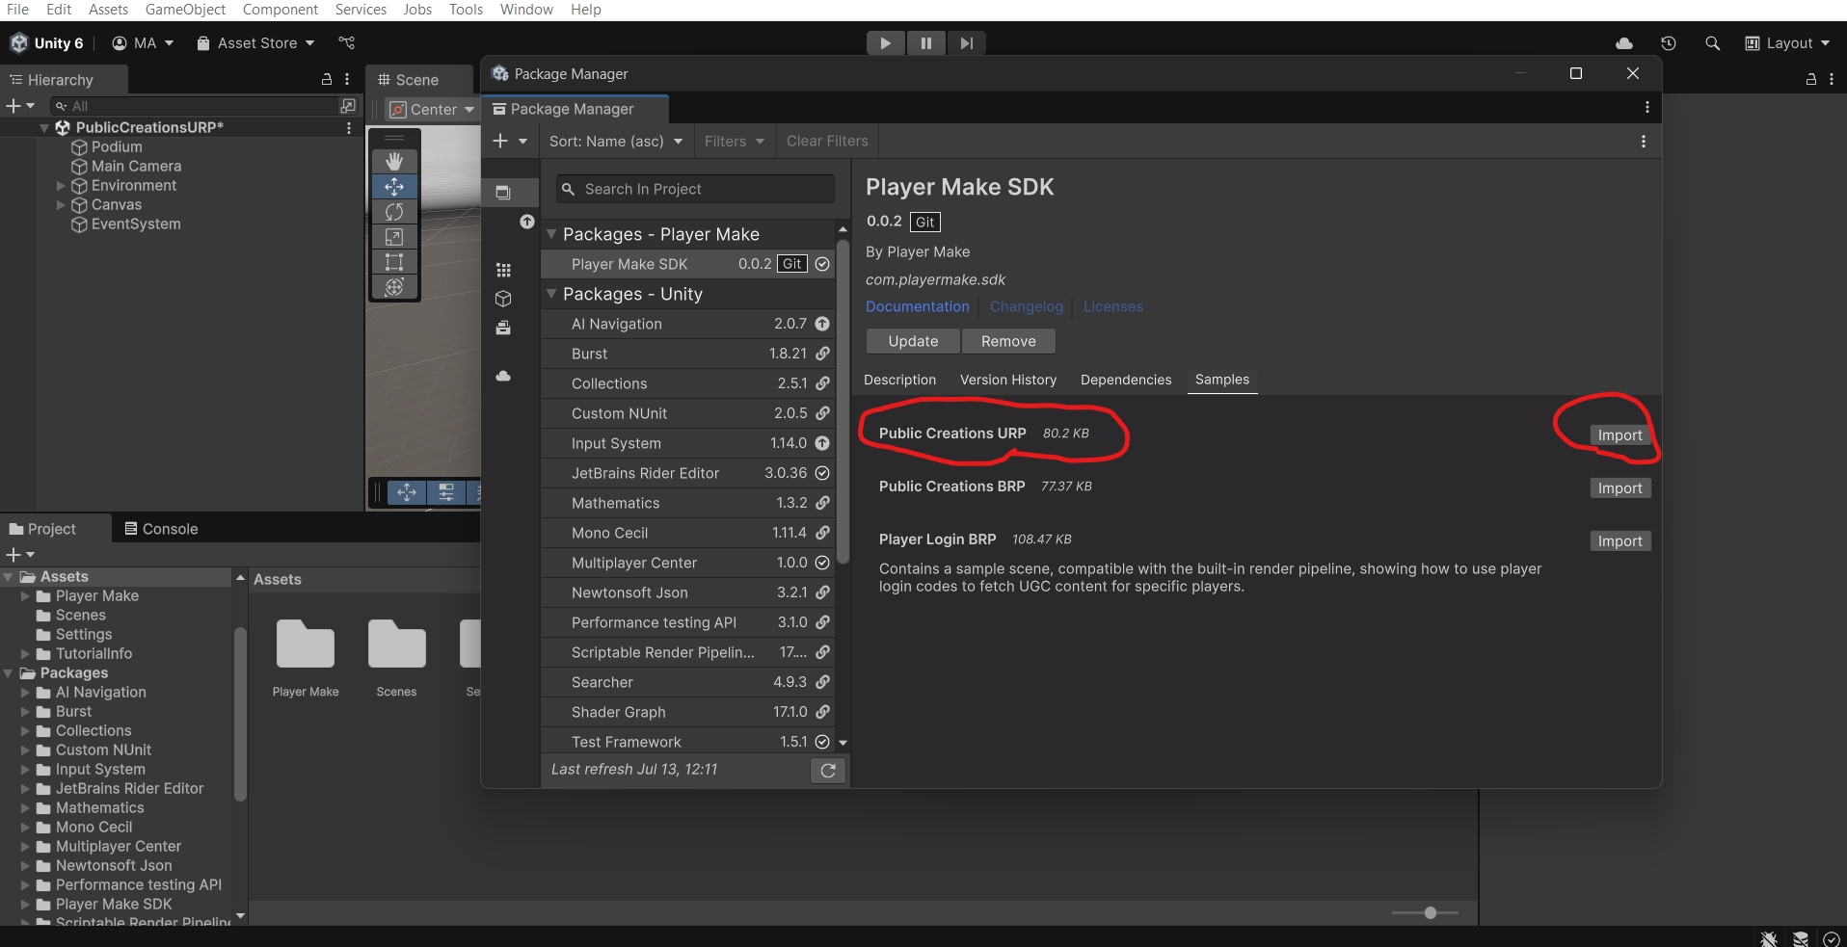Open the GameObject menu
The image size is (1847, 947).
[185, 10]
